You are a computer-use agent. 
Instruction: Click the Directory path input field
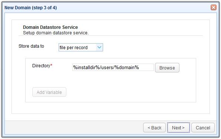coord(113,67)
